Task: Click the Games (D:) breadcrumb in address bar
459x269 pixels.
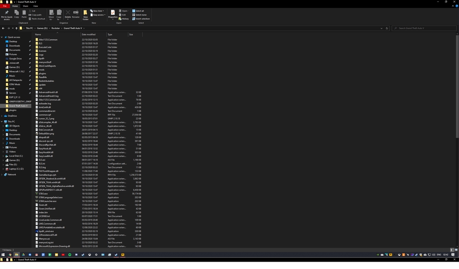Action: click(x=42, y=28)
